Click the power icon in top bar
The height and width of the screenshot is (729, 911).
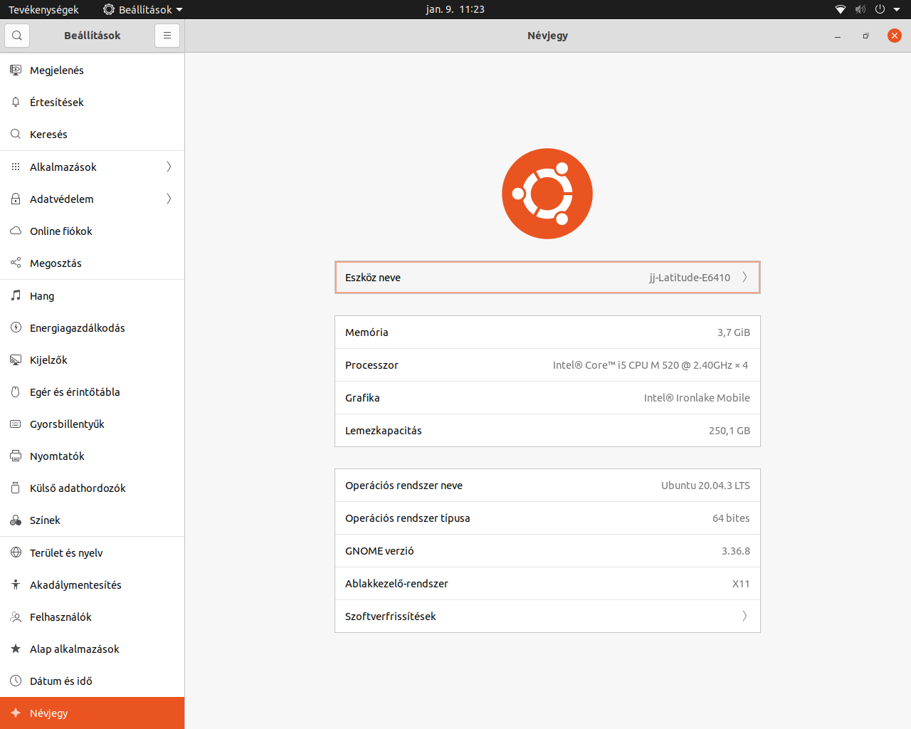(x=880, y=9)
